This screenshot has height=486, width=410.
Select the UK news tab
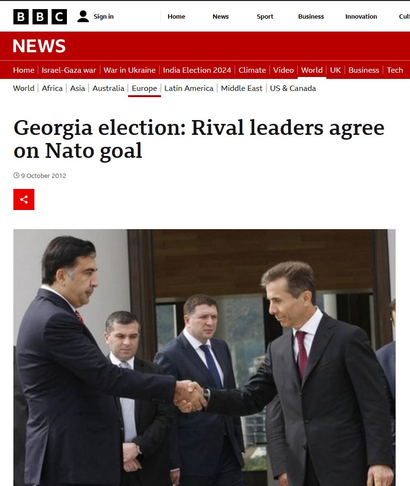[x=335, y=70]
